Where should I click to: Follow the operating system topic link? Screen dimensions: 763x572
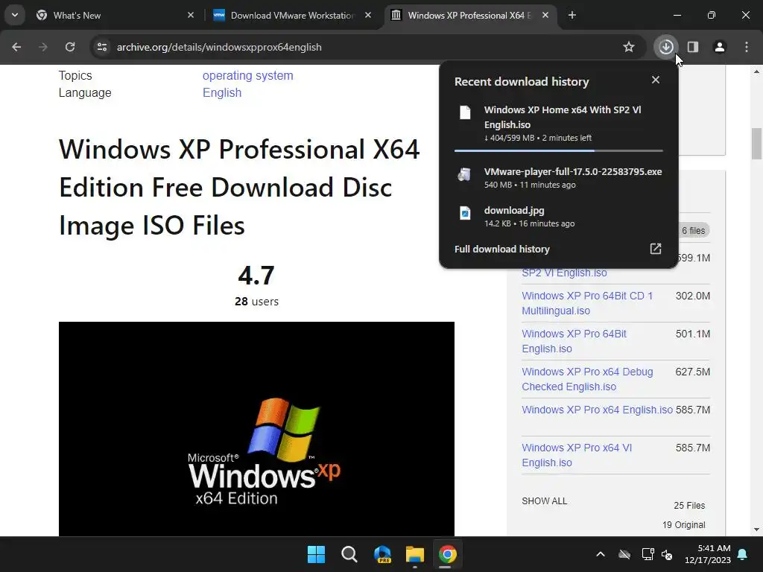(247, 75)
